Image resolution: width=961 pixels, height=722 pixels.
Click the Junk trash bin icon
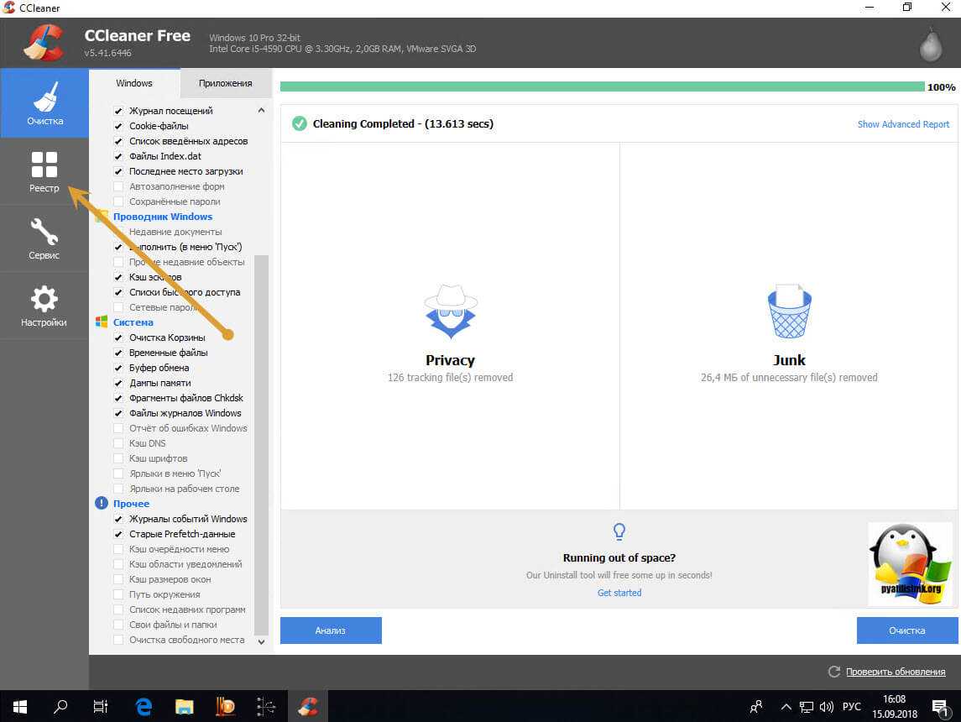(x=789, y=312)
